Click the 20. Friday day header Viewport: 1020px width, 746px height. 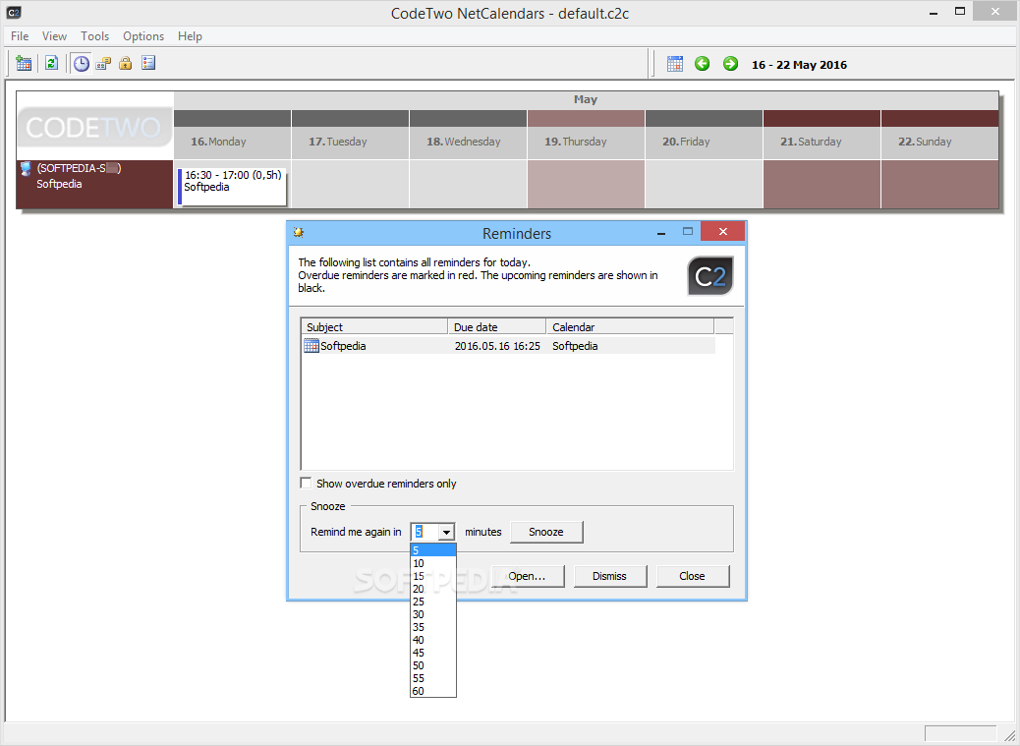coord(704,142)
